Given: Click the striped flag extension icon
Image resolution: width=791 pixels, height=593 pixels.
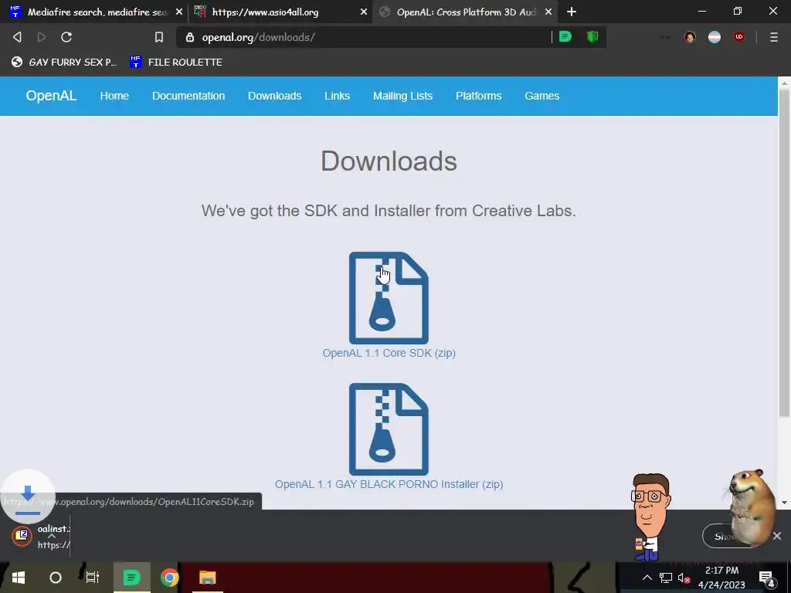Looking at the screenshot, I should (x=715, y=37).
